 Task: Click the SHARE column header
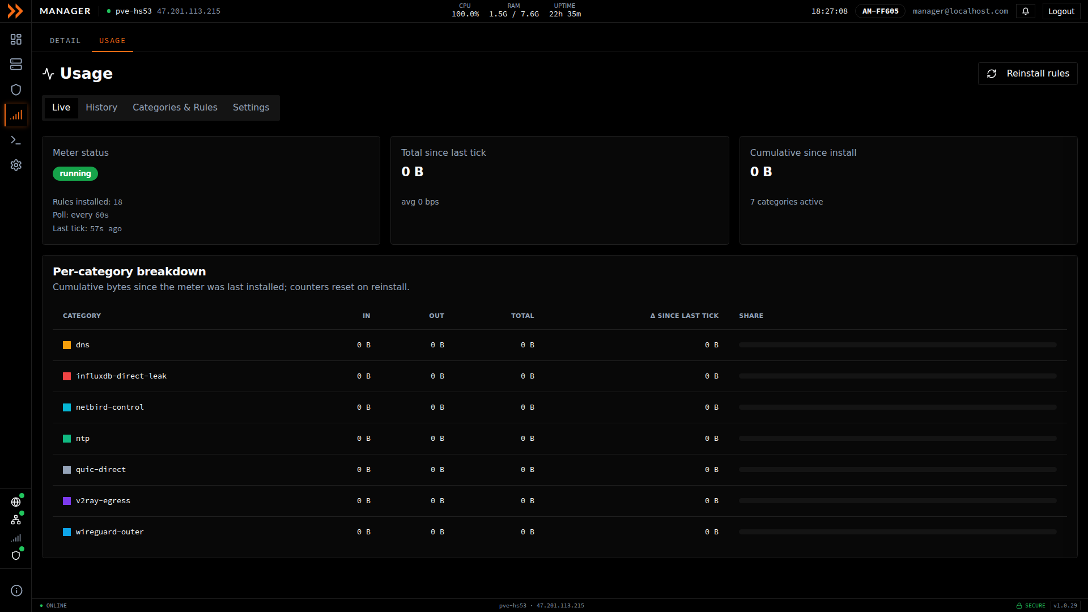click(751, 316)
